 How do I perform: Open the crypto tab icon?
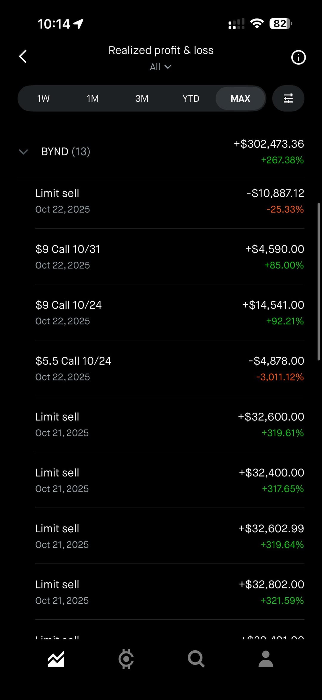click(126, 659)
